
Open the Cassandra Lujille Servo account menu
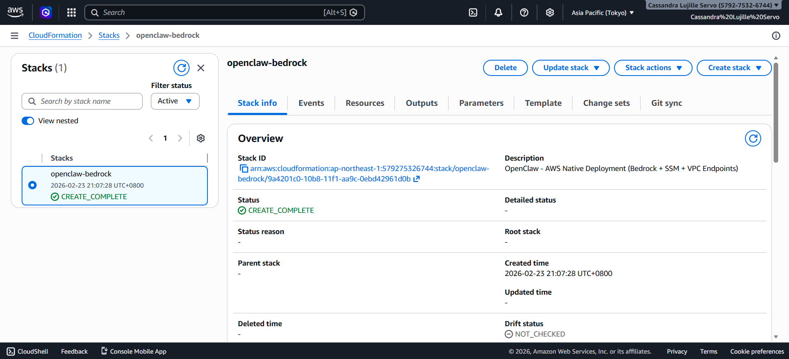click(713, 5)
